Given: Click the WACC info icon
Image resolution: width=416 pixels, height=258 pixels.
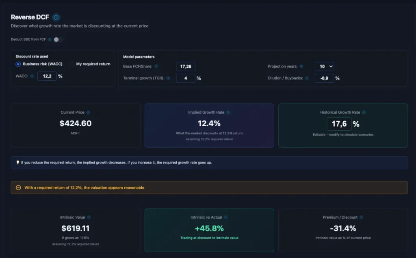Looking at the screenshot, I should pyautogui.click(x=32, y=76).
